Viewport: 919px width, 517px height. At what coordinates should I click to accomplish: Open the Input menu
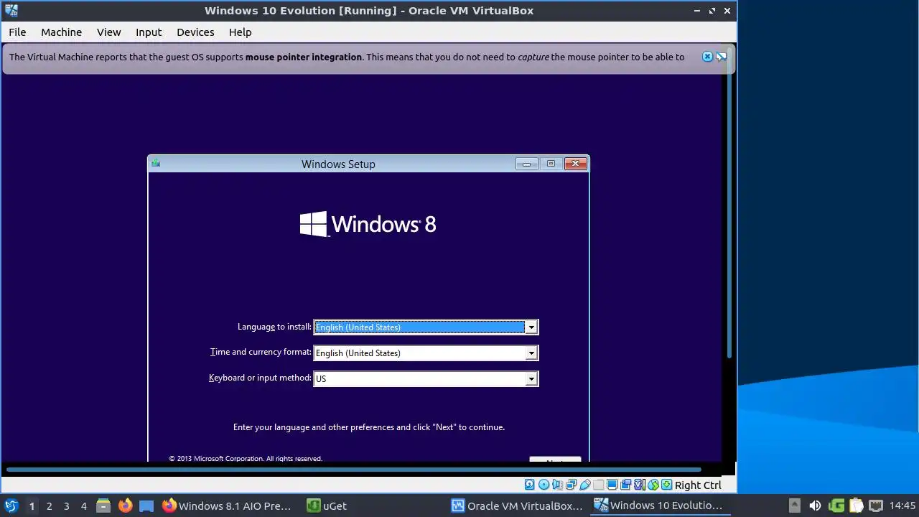[149, 32]
